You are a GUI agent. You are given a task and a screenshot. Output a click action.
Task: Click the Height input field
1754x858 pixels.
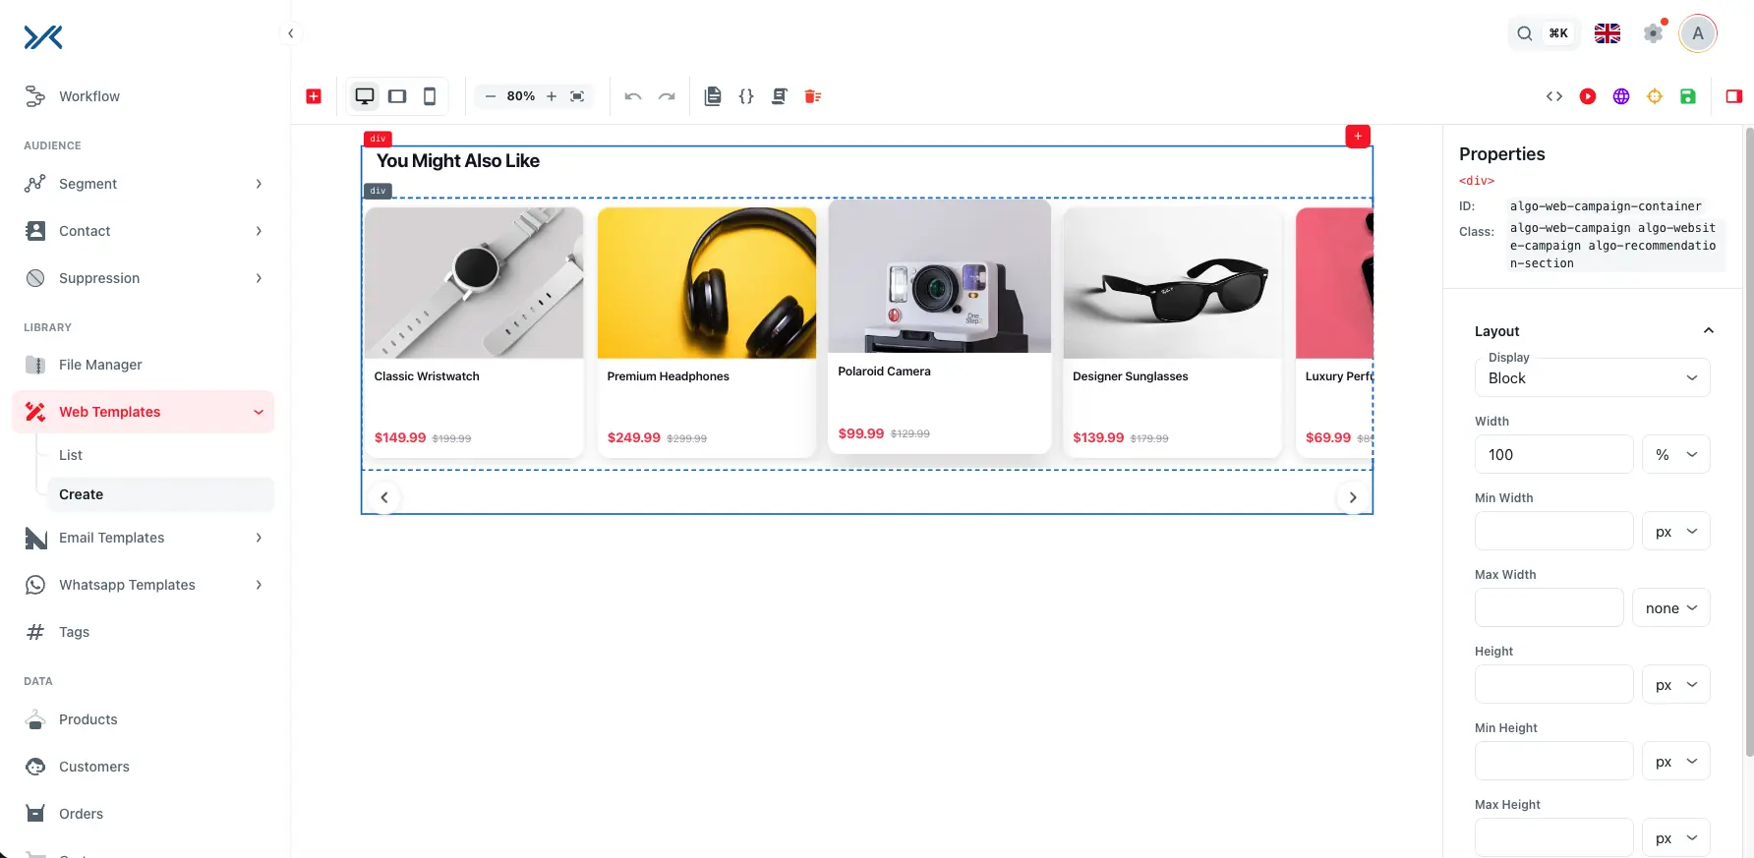pos(1554,684)
